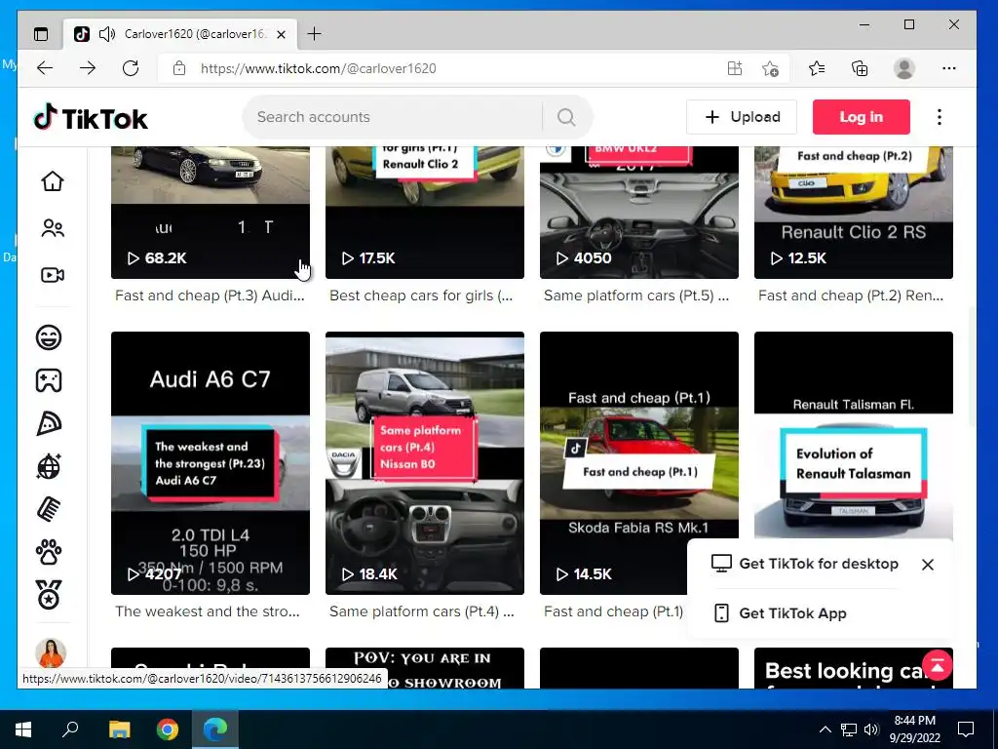Close the Get TikTok for desktop popup

click(928, 565)
